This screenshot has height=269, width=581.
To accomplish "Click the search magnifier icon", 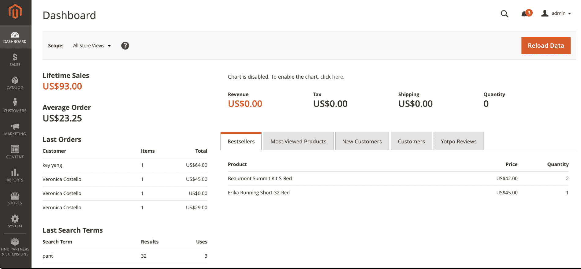I will (x=504, y=14).
